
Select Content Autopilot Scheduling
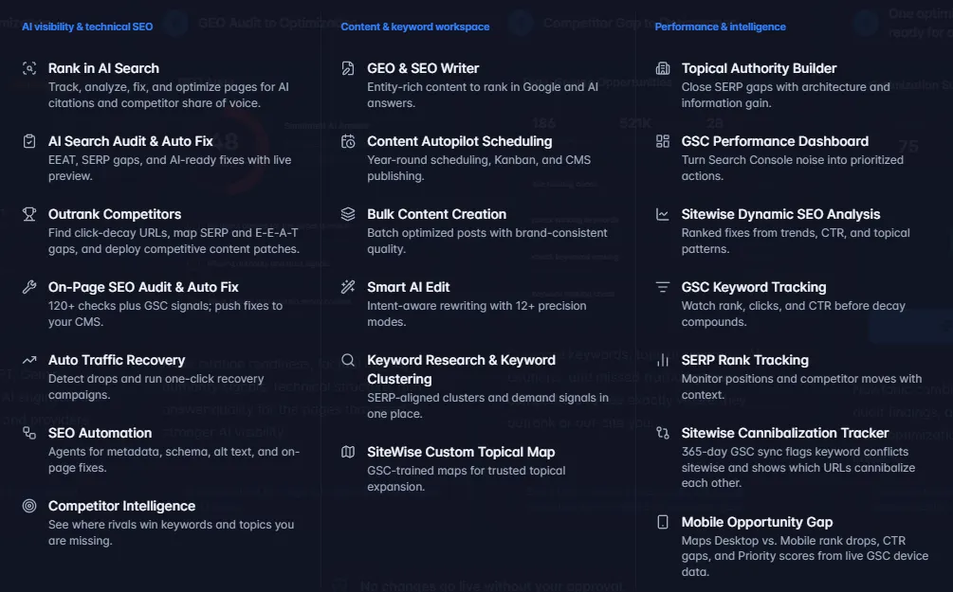460,141
